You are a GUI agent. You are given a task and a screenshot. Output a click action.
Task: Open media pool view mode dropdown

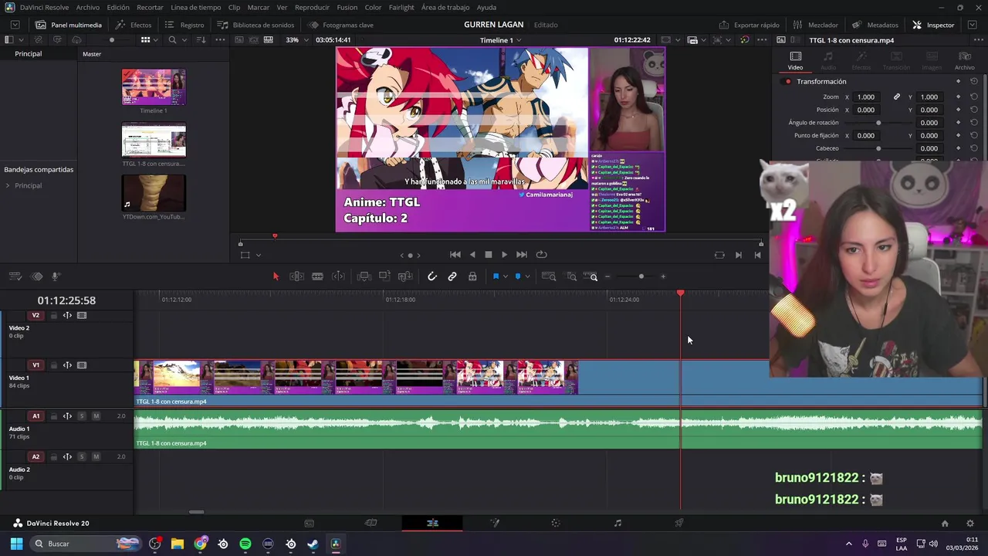pos(156,39)
